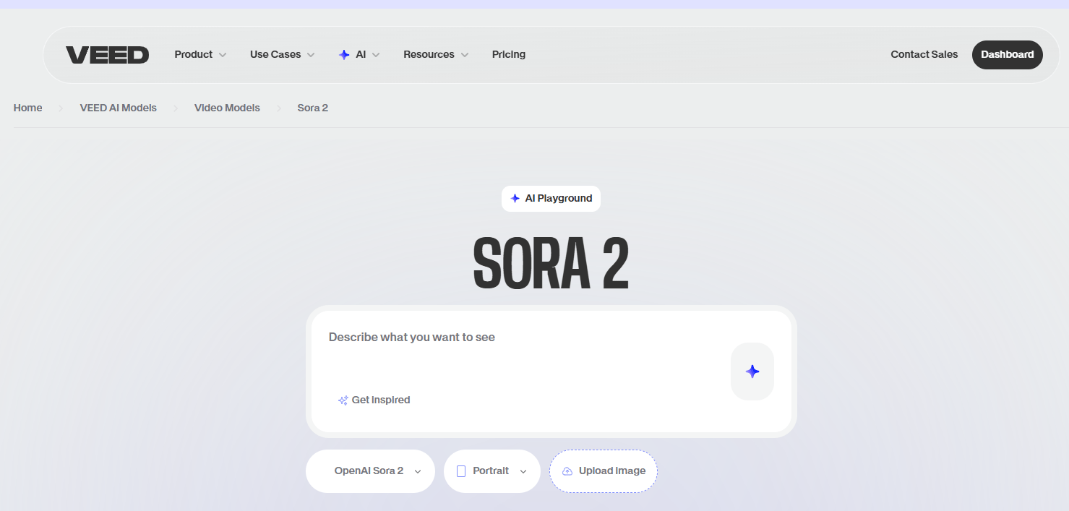Viewport: 1069px width, 511px height.
Task: Open the Use Cases menu
Action: (x=282, y=55)
